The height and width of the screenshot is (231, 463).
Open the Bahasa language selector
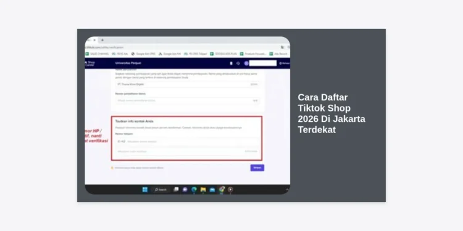click(285, 63)
